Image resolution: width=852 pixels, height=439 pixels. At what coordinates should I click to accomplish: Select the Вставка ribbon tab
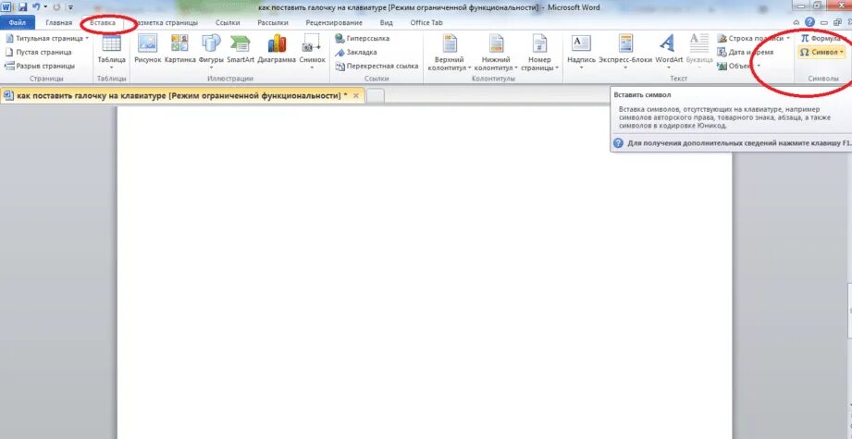[x=104, y=23]
